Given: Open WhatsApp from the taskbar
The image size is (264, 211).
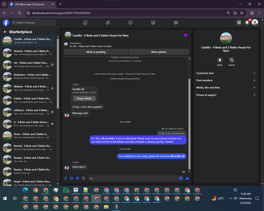Looking at the screenshot, I should [66, 190].
